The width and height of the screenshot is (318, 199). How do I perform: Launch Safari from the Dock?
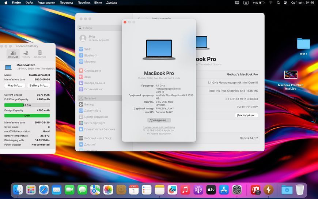tap(44, 190)
